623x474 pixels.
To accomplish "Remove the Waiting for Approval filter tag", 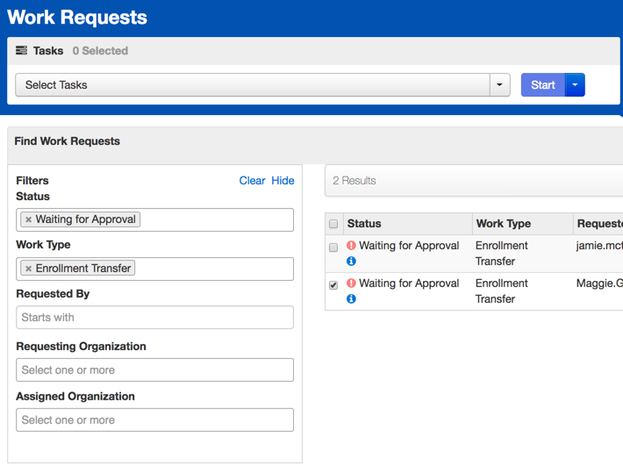I will pyautogui.click(x=29, y=219).
